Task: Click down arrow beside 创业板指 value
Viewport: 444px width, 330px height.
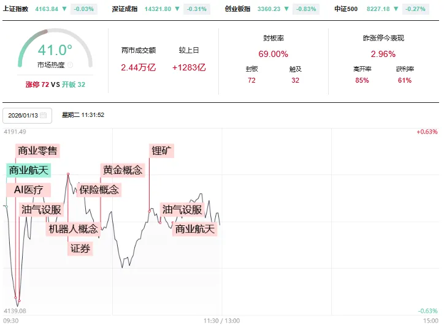Action: click(286, 9)
